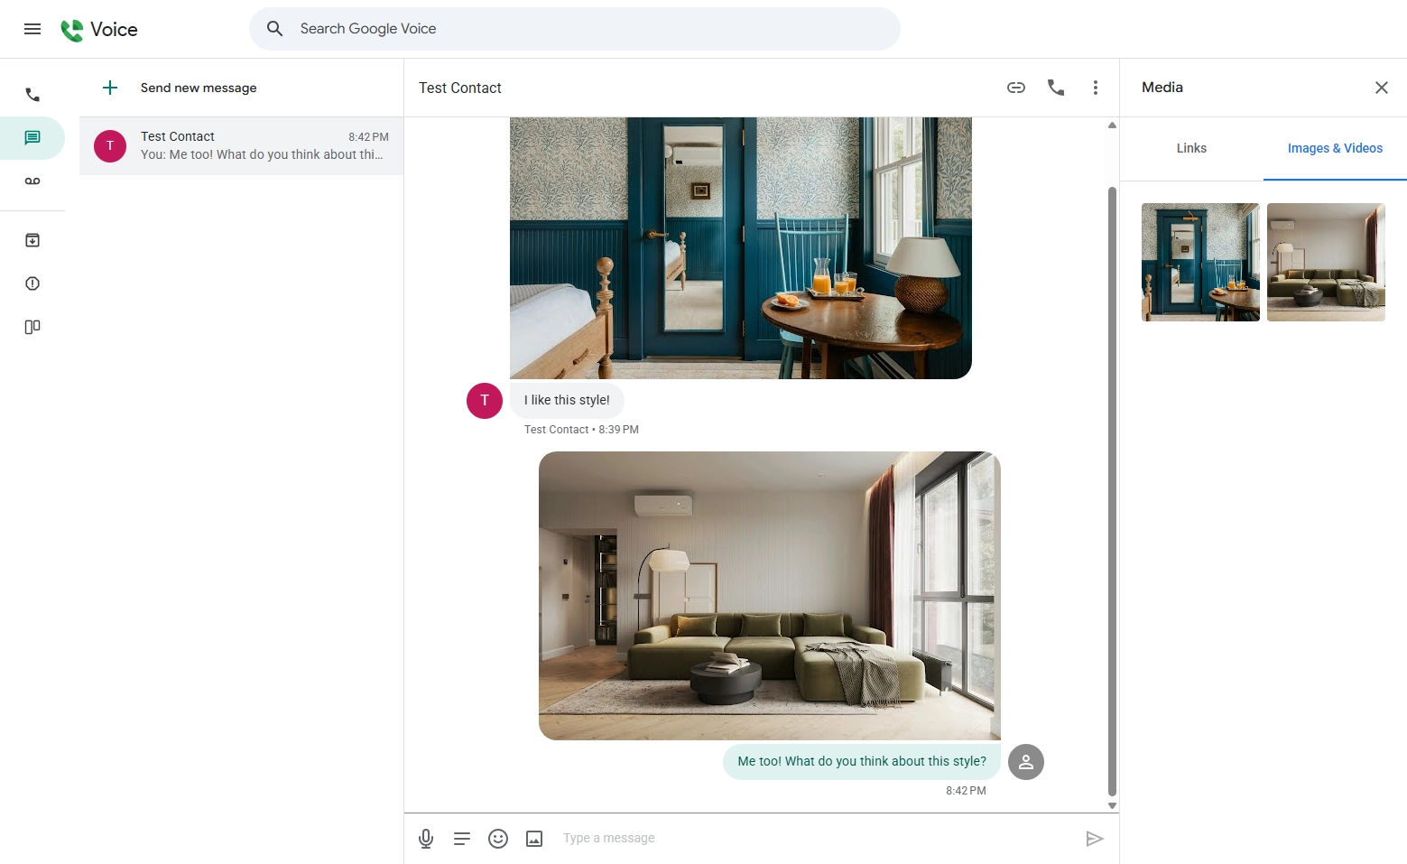Click the plus icon for new message
The height and width of the screenshot is (864, 1407).
(x=110, y=88)
